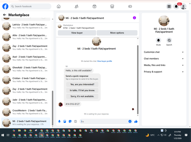The height and width of the screenshot is (142, 191).
Task: Open File Explorer from the taskbar
Action: [x=19, y=131]
